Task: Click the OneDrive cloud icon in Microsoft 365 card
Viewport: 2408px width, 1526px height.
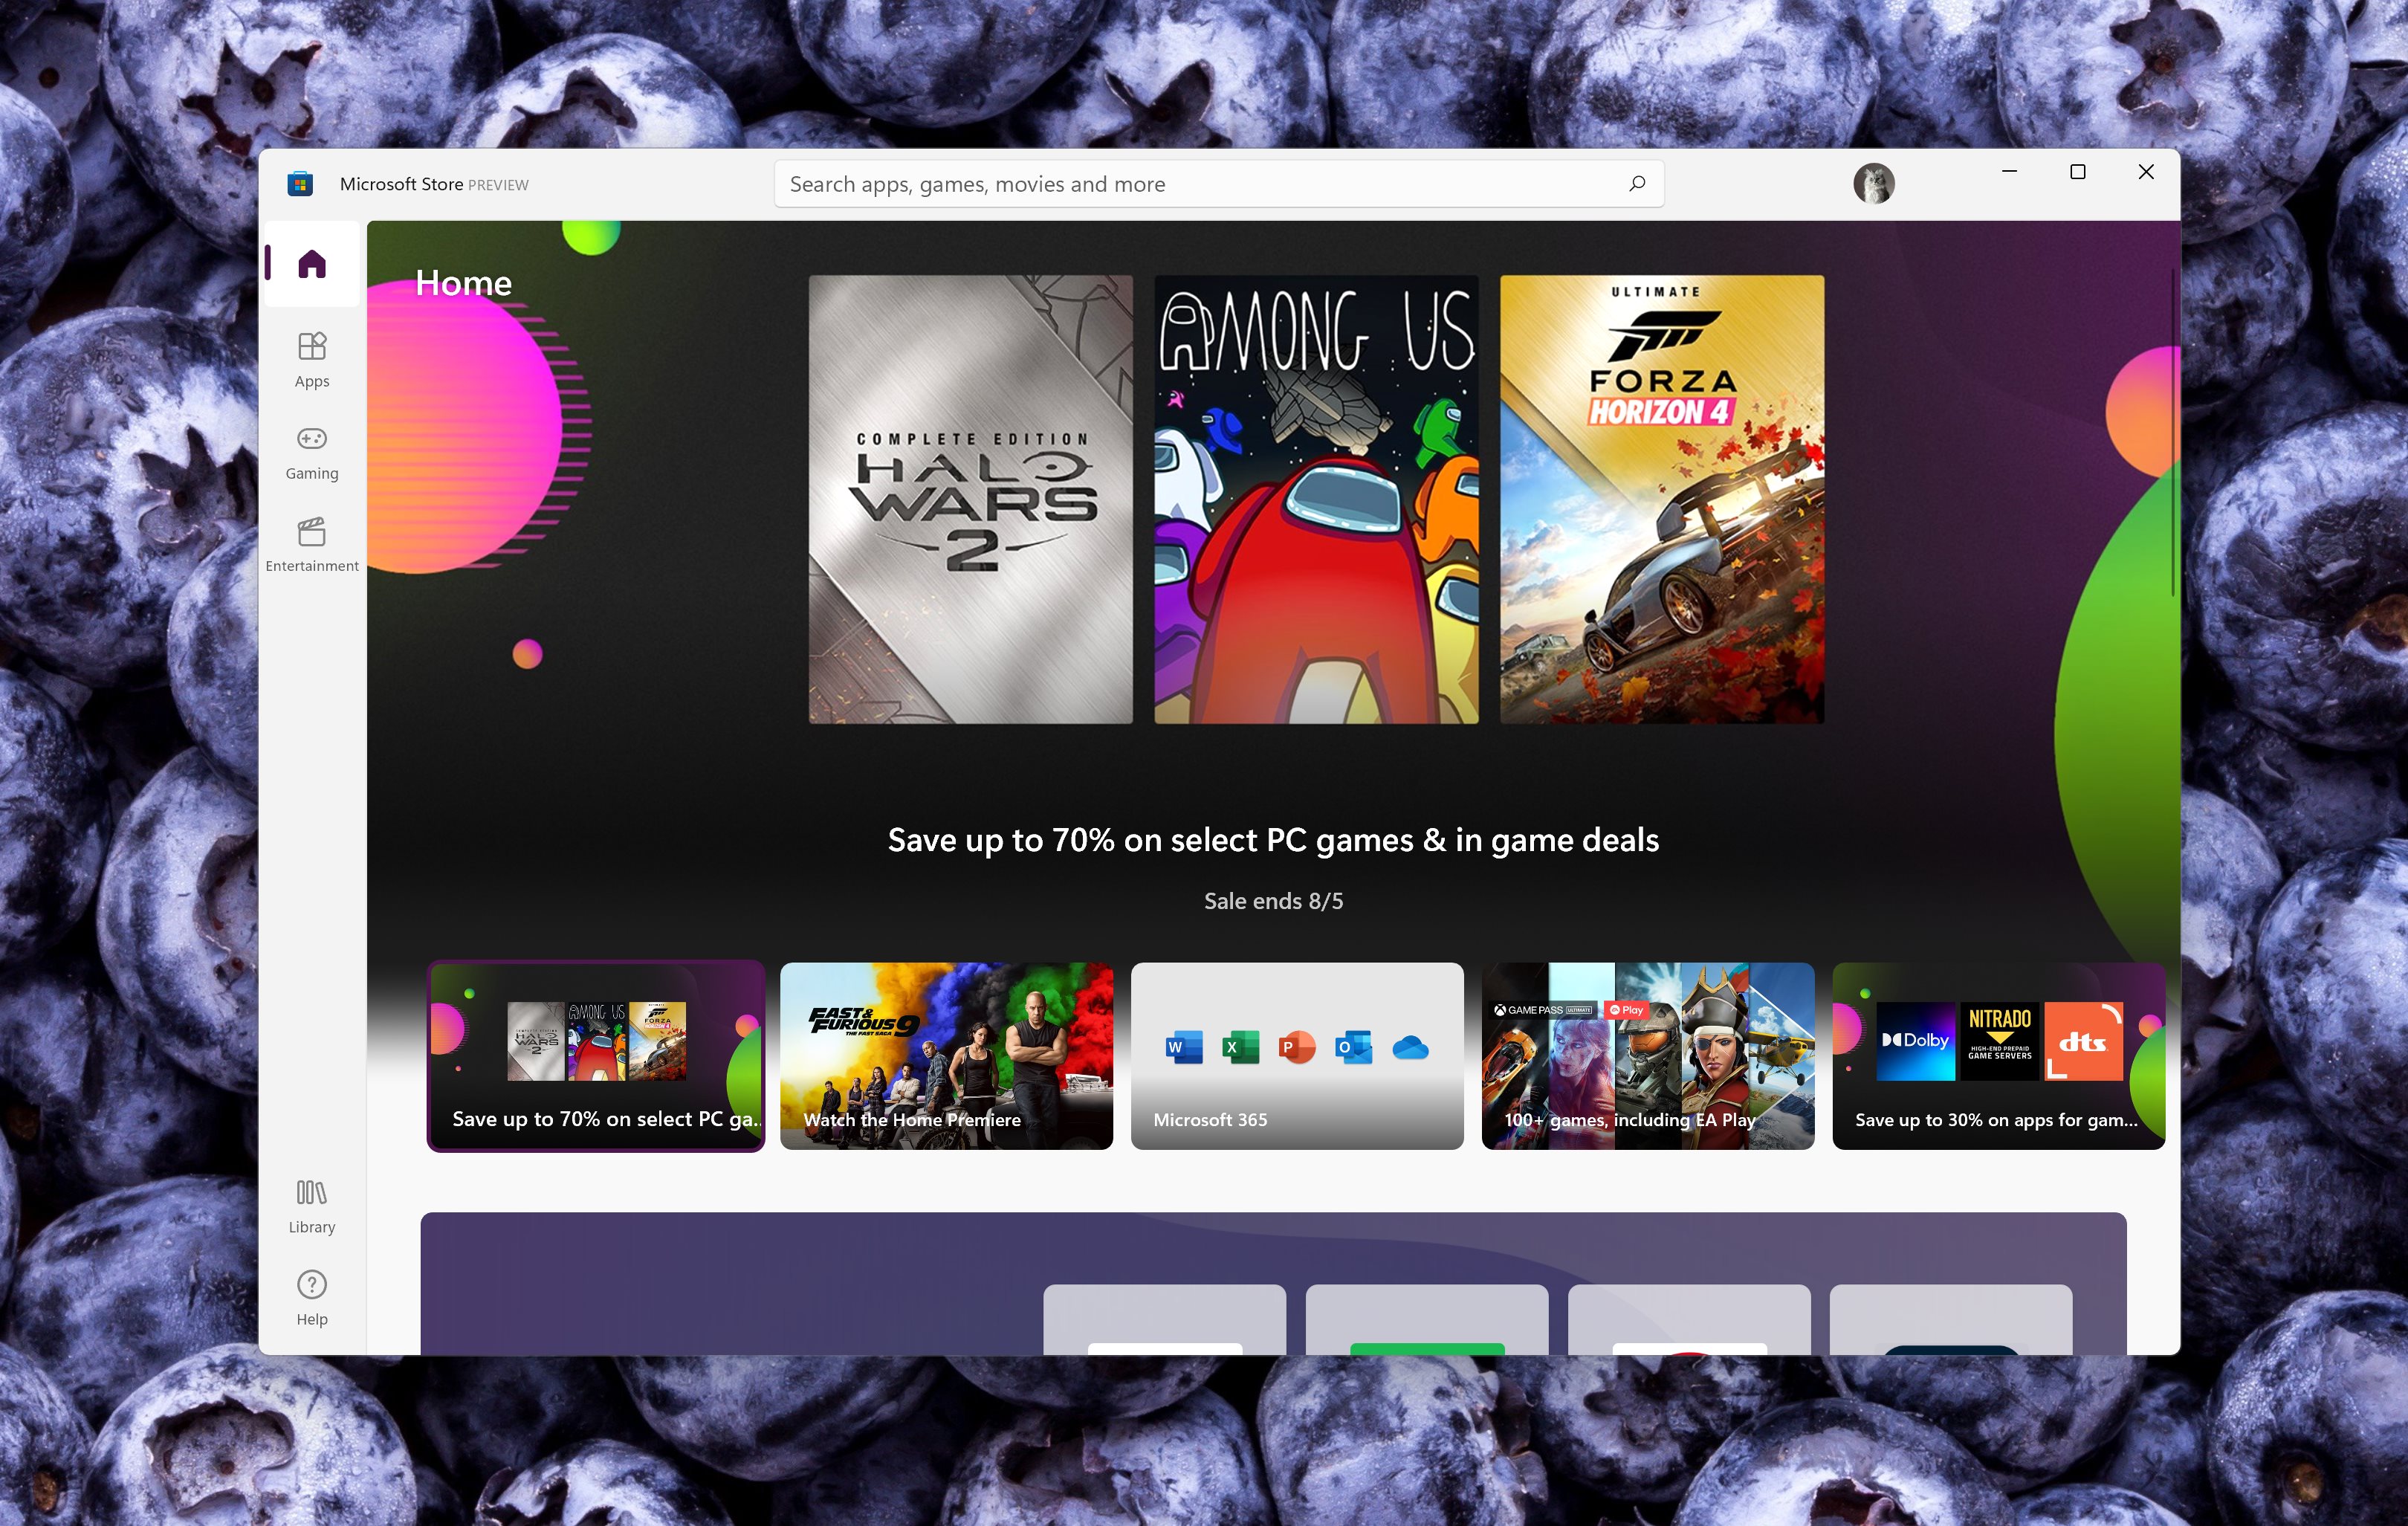Action: coord(1410,1047)
